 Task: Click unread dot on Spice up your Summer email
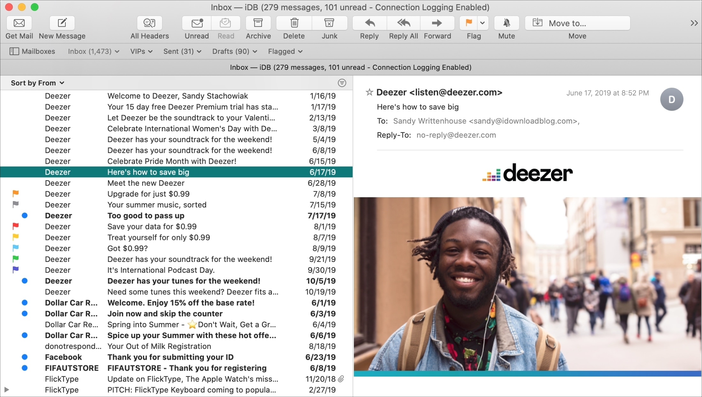25,335
